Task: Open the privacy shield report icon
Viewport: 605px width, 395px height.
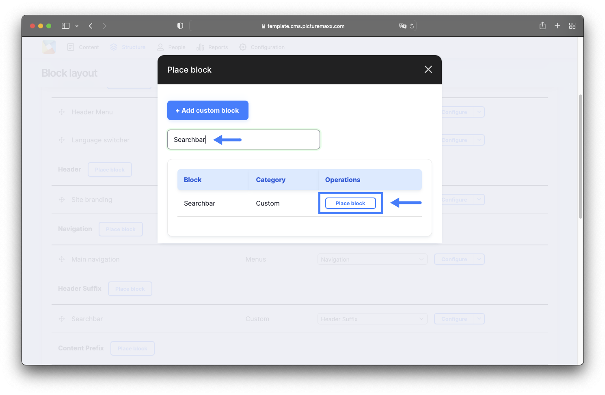Action: (180, 26)
